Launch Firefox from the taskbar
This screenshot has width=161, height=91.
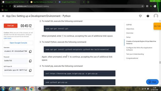click(25, 89)
